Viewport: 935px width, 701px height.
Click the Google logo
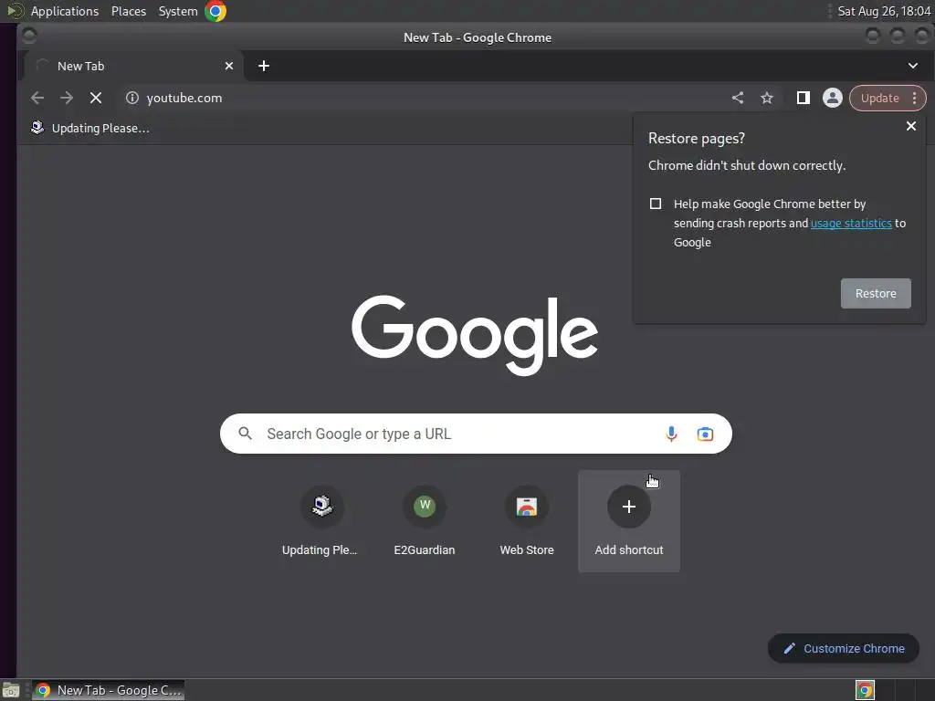pyautogui.click(x=475, y=335)
